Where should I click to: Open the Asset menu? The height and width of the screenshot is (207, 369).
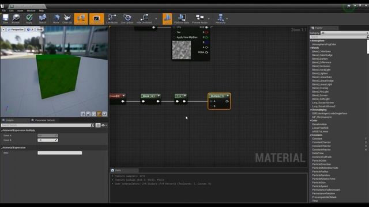click(20, 10)
